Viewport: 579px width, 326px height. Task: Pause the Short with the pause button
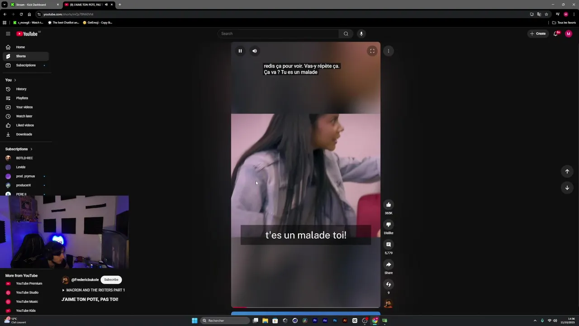(240, 51)
